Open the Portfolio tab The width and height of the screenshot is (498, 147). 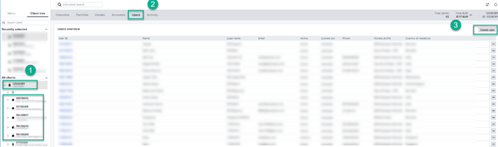point(82,15)
